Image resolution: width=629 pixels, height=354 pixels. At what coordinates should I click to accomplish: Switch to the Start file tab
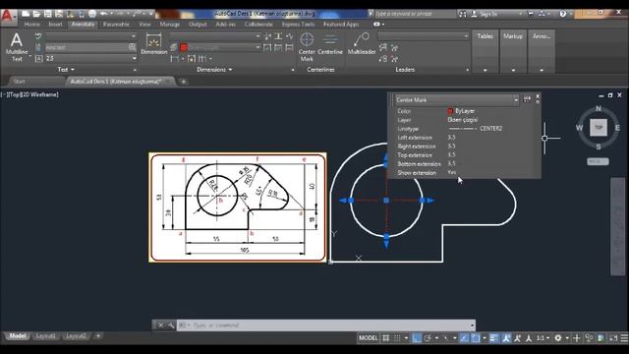pyautogui.click(x=20, y=82)
